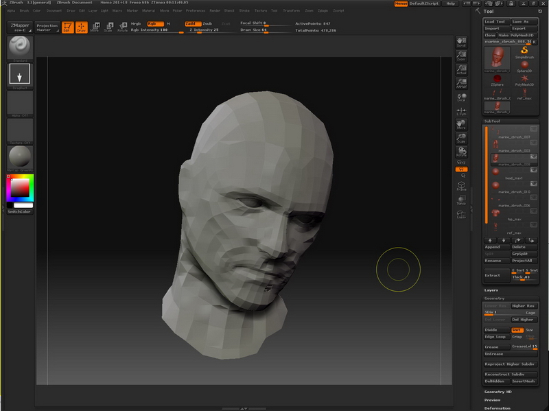549x411 pixels.
Task: Open the Alpha Off selector
Action: (x=20, y=104)
